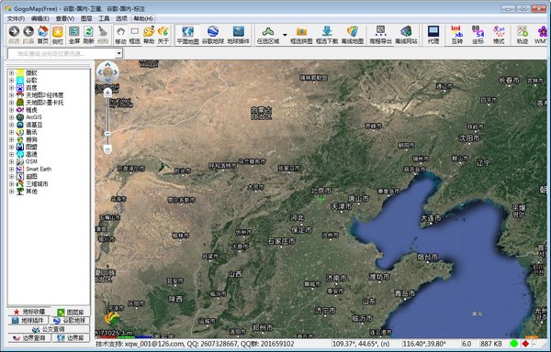Click the 首页 home icon

pos(43,35)
